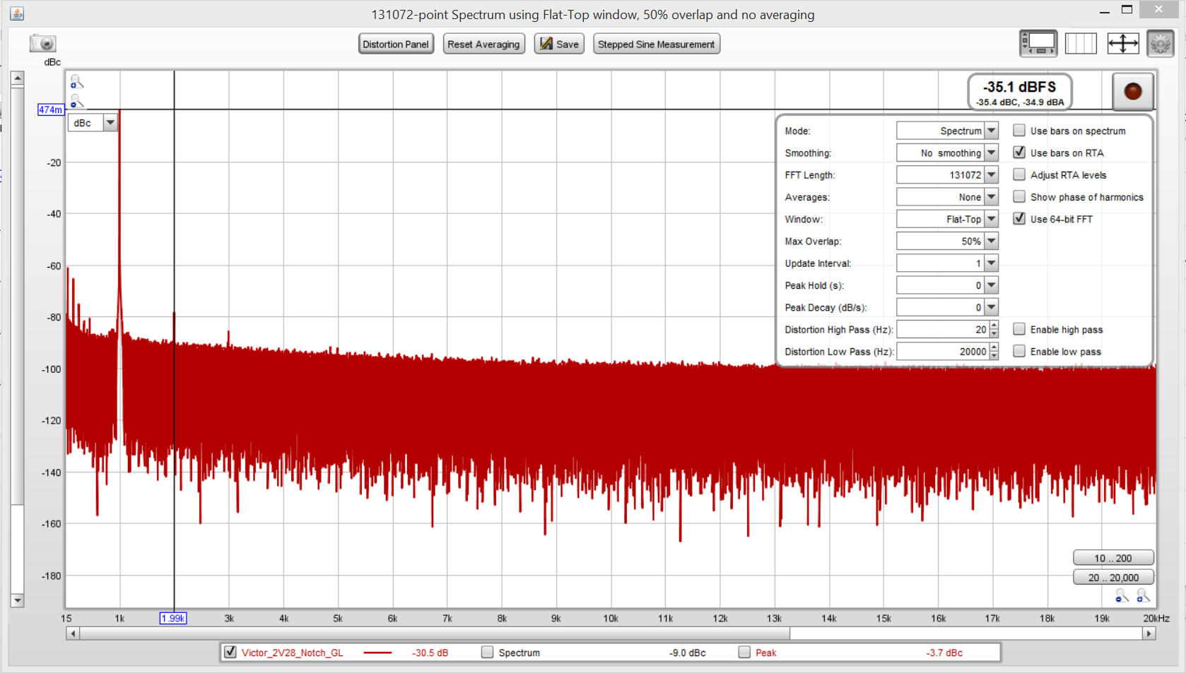Check the Spectrum legend checkbox

487,652
